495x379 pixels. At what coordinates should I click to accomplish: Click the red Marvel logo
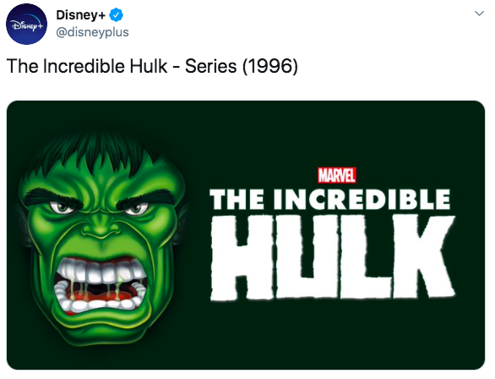tap(337, 175)
